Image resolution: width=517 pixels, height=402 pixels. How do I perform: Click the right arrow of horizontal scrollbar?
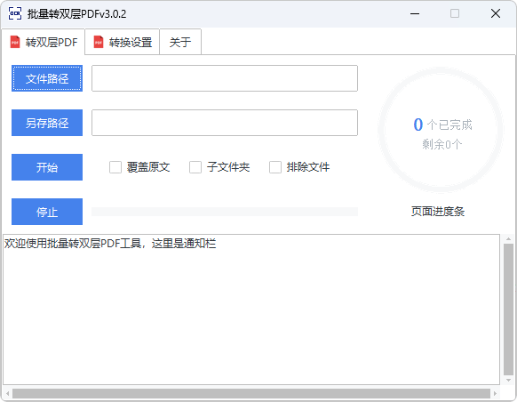[495, 393]
